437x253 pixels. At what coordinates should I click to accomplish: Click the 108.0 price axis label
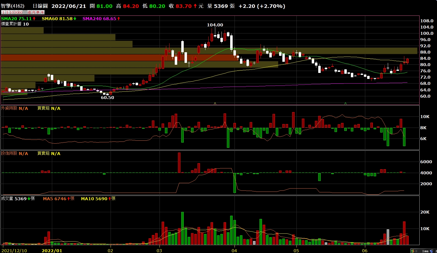point(427,21)
